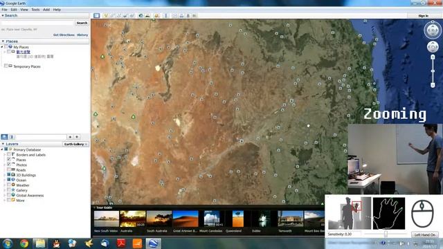
Task: Expand the More layer tree node
Action: pos(5,201)
